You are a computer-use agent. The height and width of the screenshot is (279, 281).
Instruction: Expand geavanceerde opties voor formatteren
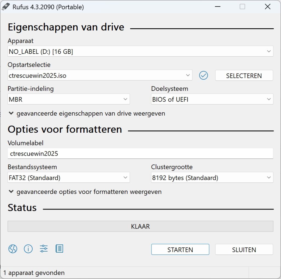pyautogui.click(x=85, y=192)
